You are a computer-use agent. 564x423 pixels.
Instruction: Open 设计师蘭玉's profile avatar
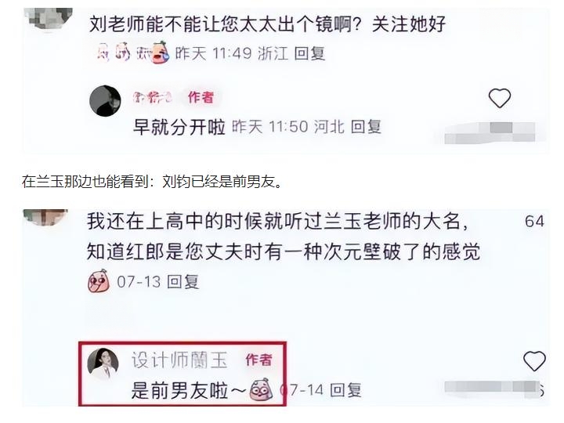click(103, 363)
